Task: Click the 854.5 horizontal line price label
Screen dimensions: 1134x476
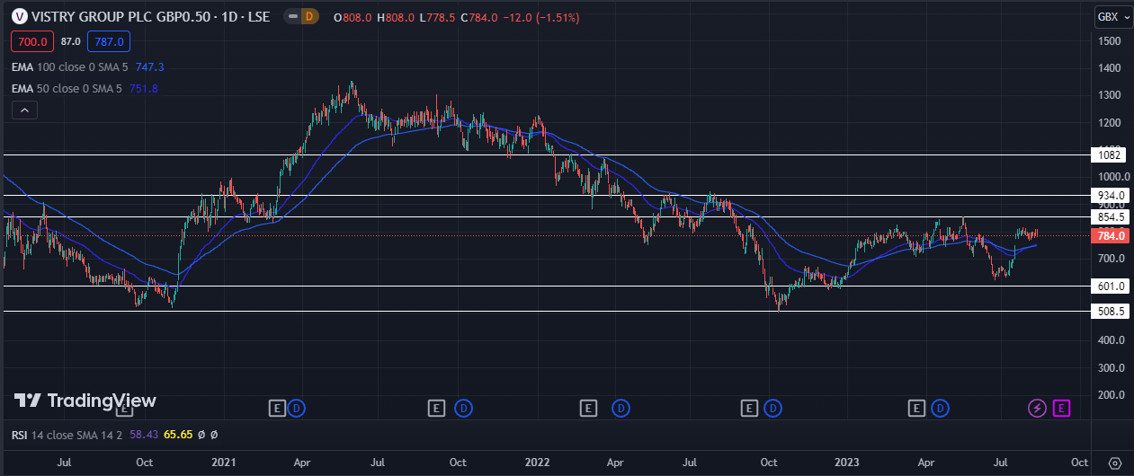Action: (1111, 217)
